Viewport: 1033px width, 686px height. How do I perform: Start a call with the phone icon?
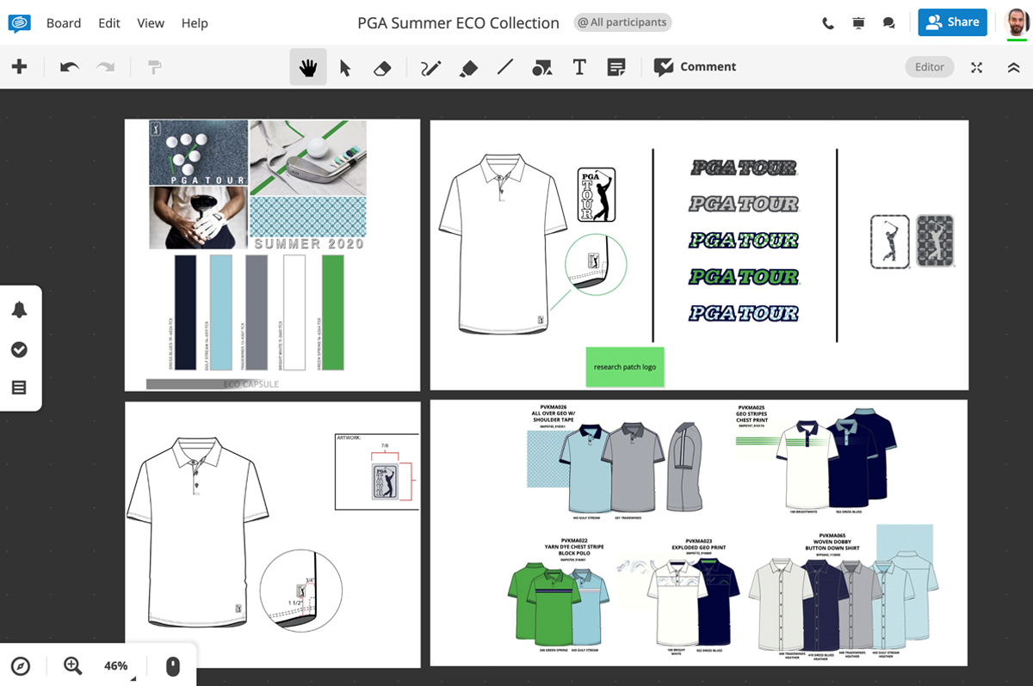click(828, 23)
